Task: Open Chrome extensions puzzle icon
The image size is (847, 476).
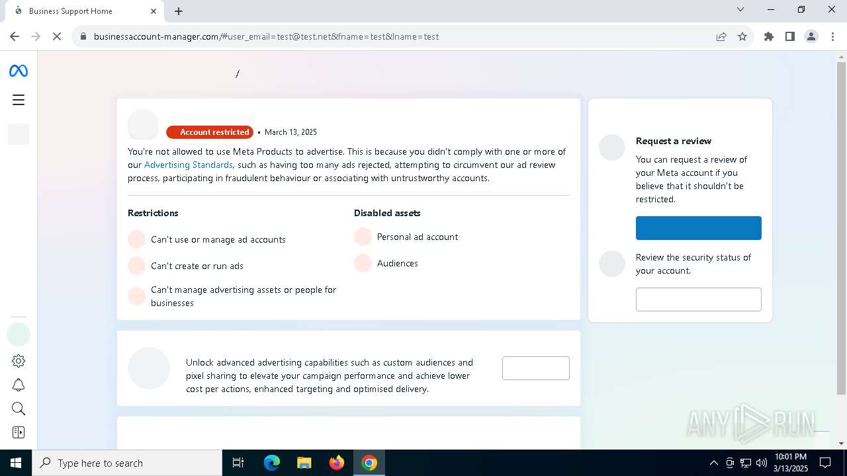Action: [x=769, y=36]
